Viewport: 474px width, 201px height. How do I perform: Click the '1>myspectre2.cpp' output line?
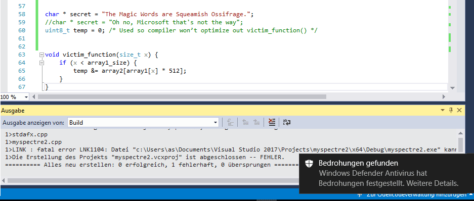(x=33, y=142)
